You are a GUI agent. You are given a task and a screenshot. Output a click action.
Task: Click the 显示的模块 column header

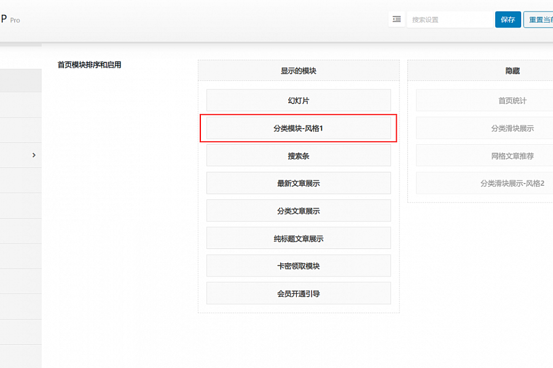coord(298,71)
